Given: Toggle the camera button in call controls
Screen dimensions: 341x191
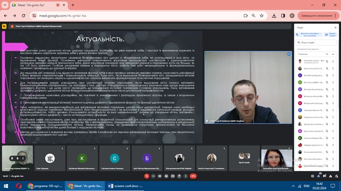Looking at the screenshot, I should pos(153,176).
